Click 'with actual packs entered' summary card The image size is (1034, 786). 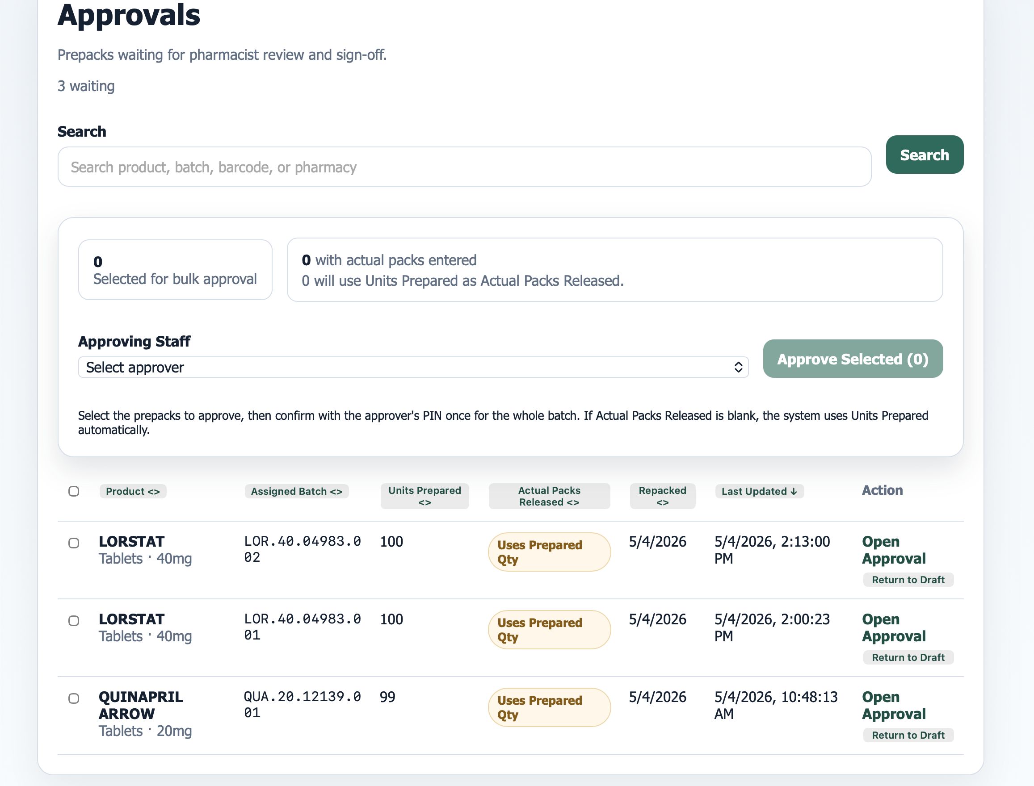click(614, 269)
